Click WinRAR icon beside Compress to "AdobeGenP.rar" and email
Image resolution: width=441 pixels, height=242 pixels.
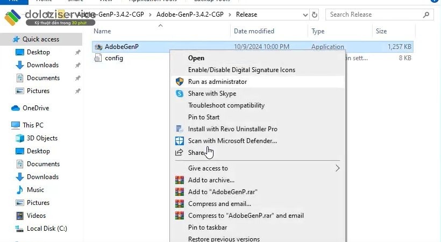click(x=180, y=215)
